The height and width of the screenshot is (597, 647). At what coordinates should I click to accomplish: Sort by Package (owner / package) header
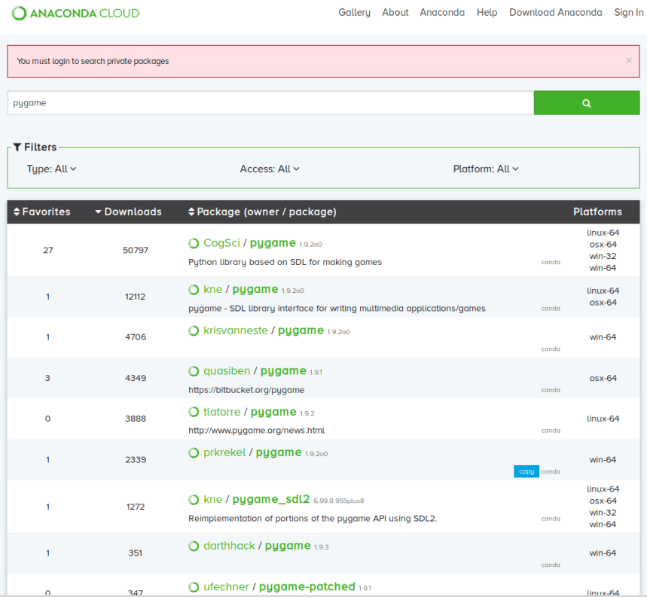coord(262,212)
